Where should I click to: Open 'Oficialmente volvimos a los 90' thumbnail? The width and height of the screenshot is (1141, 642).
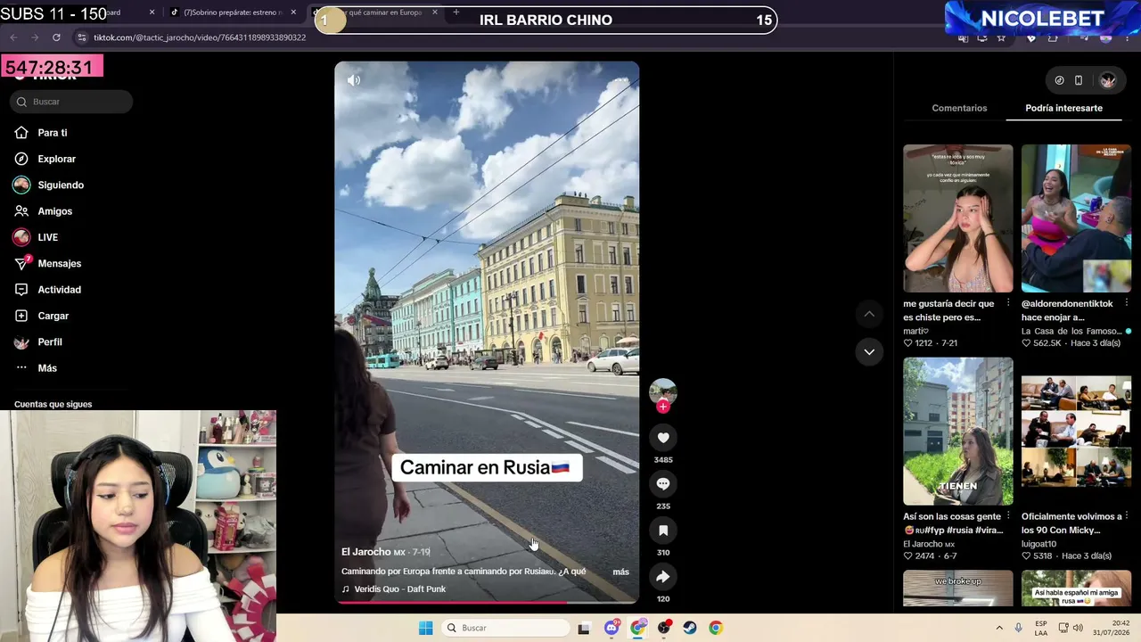pos(1076,432)
